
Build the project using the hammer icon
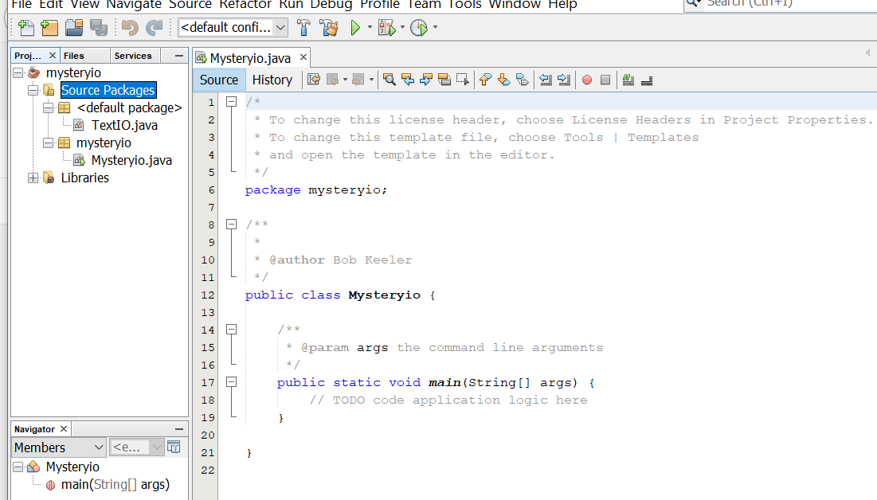303,26
